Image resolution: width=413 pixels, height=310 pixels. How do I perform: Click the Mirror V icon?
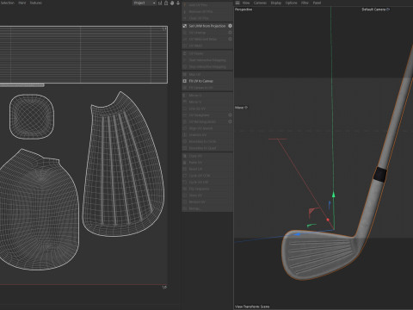click(185, 102)
